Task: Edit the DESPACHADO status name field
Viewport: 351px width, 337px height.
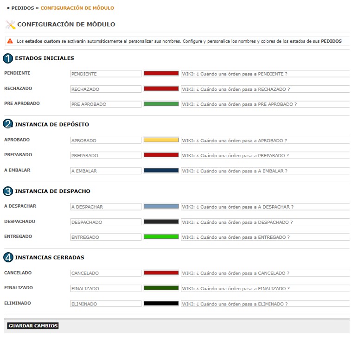Action: (x=105, y=222)
